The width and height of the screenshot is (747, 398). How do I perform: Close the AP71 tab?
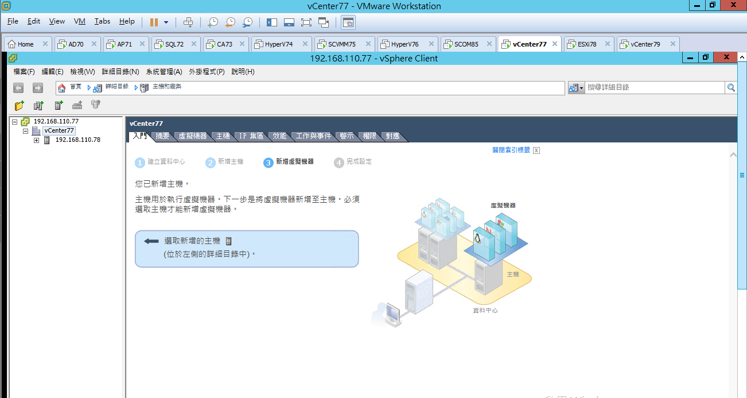pyautogui.click(x=143, y=44)
